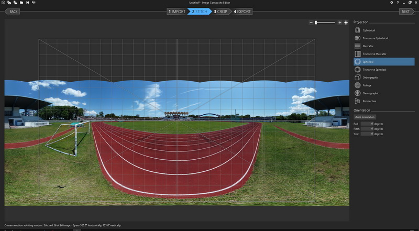Image resolution: width=419 pixels, height=231 pixels.
Task: Choose Transverse Mercator projection
Action: click(x=384, y=54)
